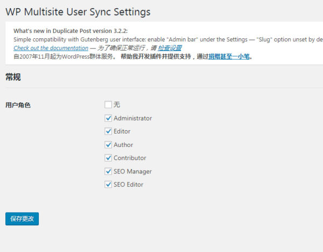The width and height of the screenshot is (323, 252).
Task: Click the Contributor label text
Action: 130,158
